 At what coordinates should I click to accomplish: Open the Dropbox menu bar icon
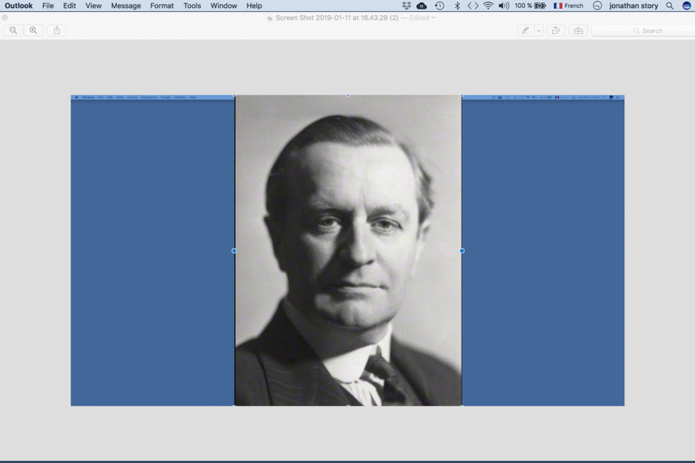(x=407, y=6)
